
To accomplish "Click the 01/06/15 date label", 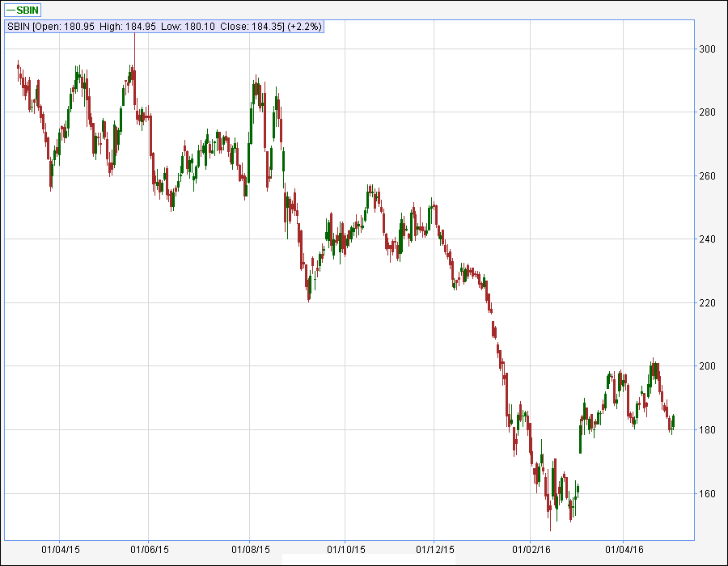I will click(x=150, y=549).
